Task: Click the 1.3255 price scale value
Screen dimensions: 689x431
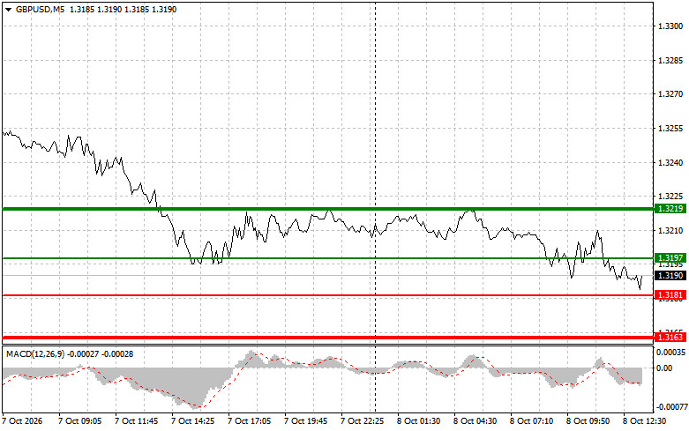Action: click(x=670, y=128)
